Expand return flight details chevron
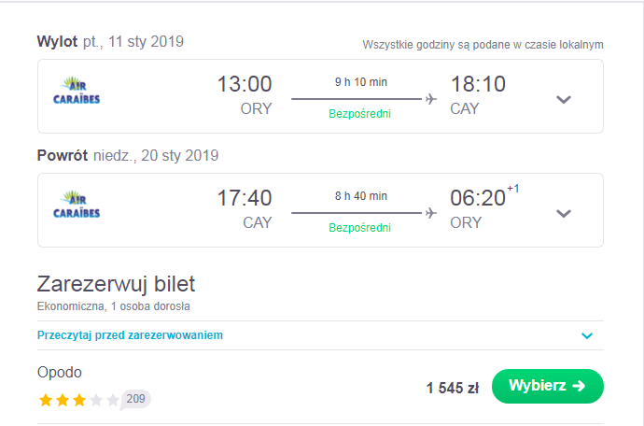 pyautogui.click(x=564, y=213)
